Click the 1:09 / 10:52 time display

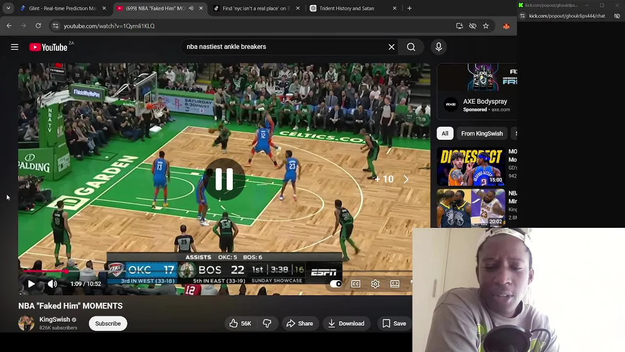(x=85, y=284)
